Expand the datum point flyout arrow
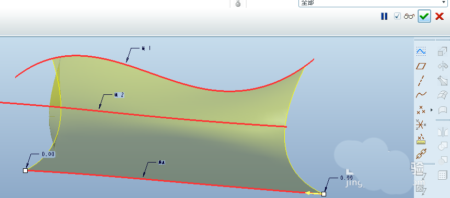450x198 pixels. [432, 110]
